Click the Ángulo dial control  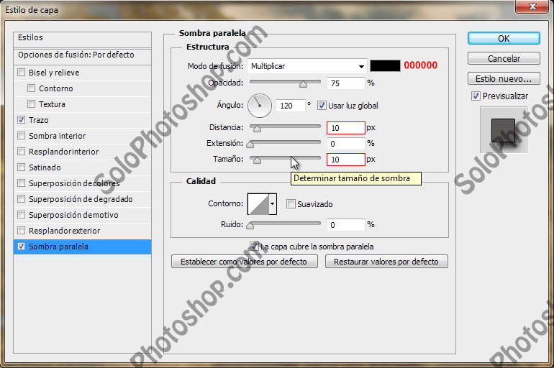(260, 106)
